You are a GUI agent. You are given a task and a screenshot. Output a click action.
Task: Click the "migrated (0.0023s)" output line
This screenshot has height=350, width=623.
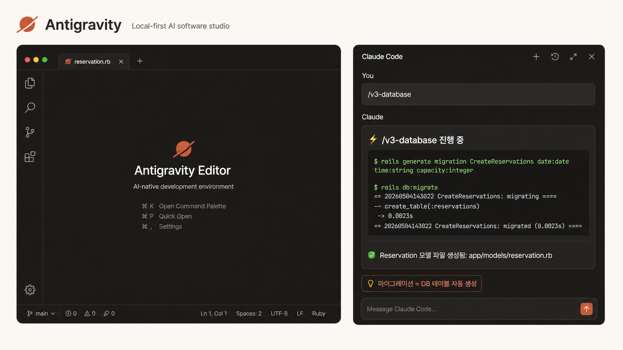[478, 226]
